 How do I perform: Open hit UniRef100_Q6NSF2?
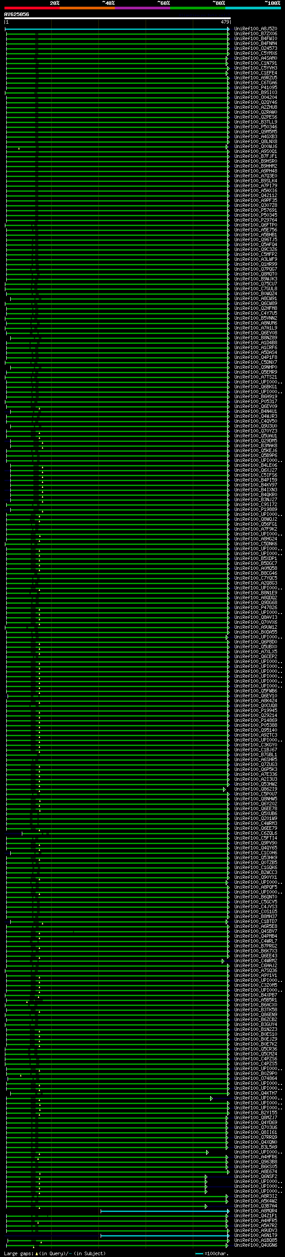pyautogui.click(x=256, y=1176)
